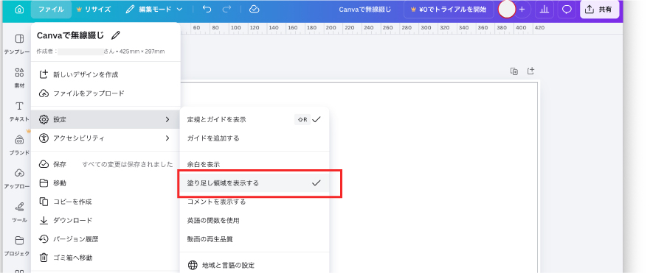The height and width of the screenshot is (273, 650).
Task: Start the ¥0でトライアルを開始 trial
Action: (449, 10)
